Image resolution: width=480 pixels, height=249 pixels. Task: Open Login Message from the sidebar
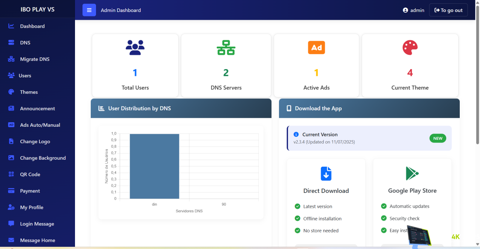pos(37,224)
